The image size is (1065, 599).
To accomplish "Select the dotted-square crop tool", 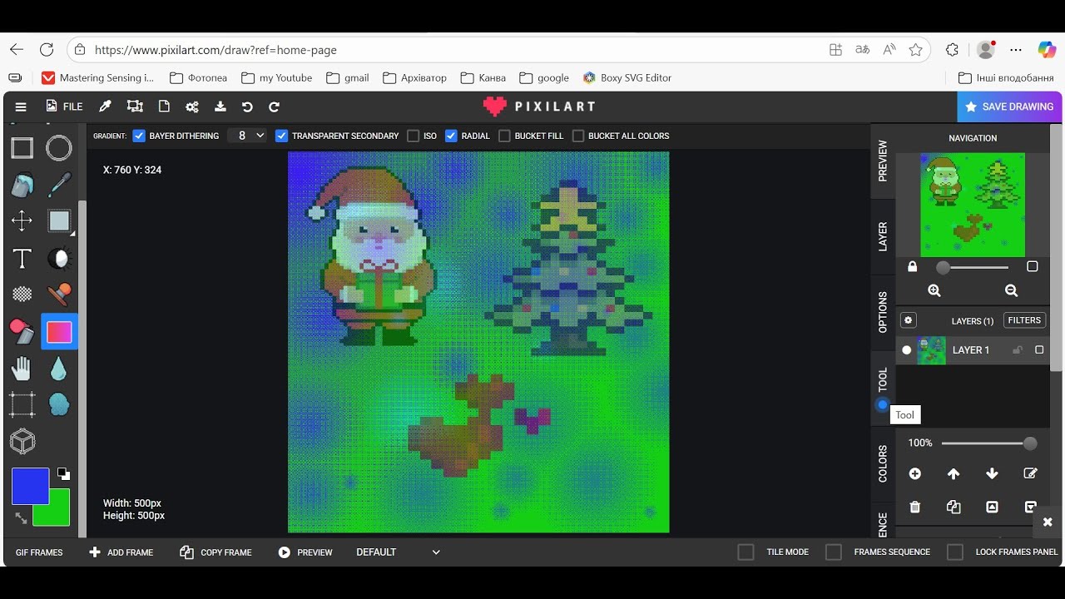I will 22,404.
